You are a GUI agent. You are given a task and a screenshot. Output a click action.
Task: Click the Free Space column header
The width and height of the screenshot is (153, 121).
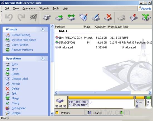115,27
